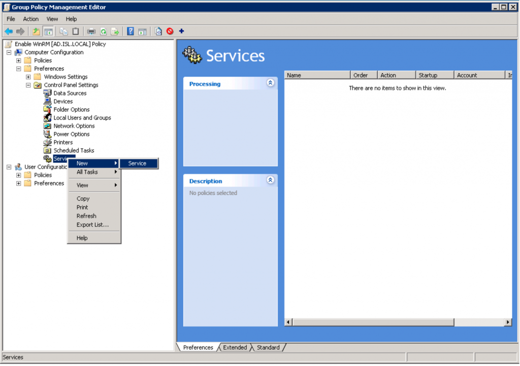
Task: Switch to the Extended tab
Action: tap(234, 347)
